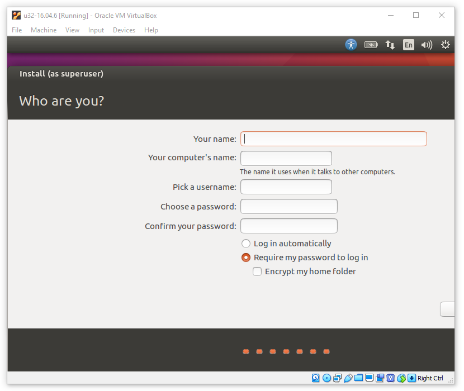Open the accessibility menu icon
The image size is (464, 391).
[351, 45]
